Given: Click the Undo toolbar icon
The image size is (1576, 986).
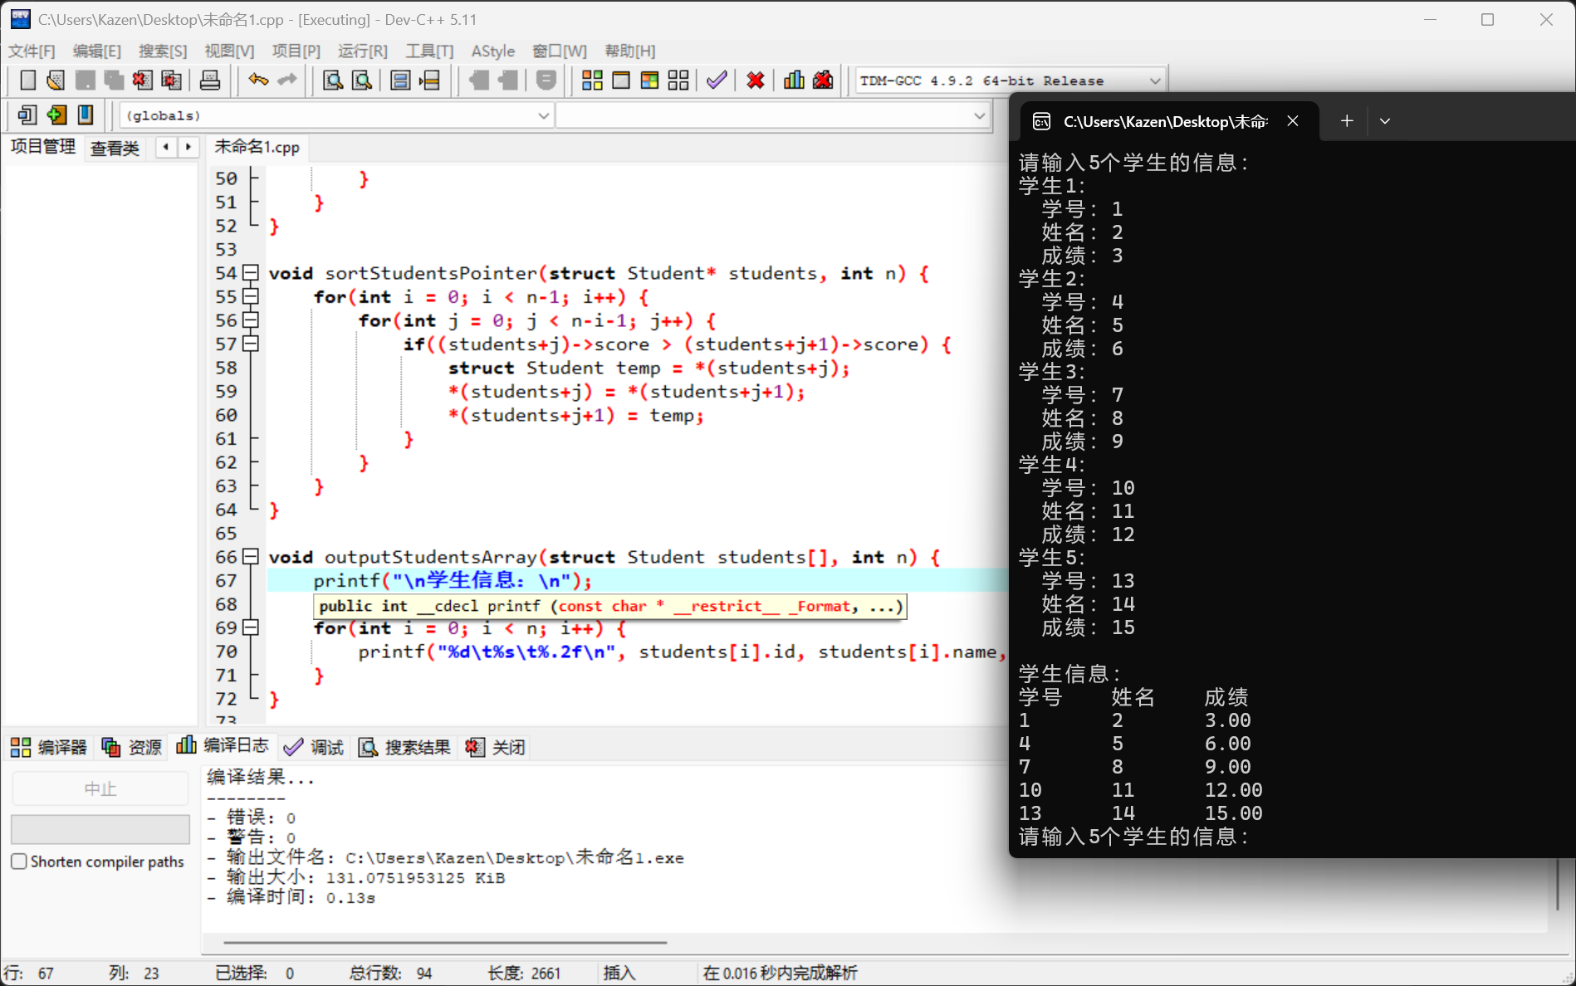Looking at the screenshot, I should click(x=257, y=80).
